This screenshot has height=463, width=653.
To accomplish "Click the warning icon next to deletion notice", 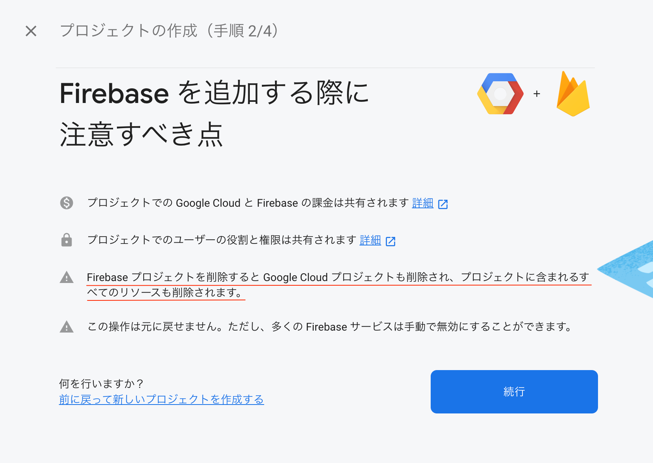I will pos(67,277).
